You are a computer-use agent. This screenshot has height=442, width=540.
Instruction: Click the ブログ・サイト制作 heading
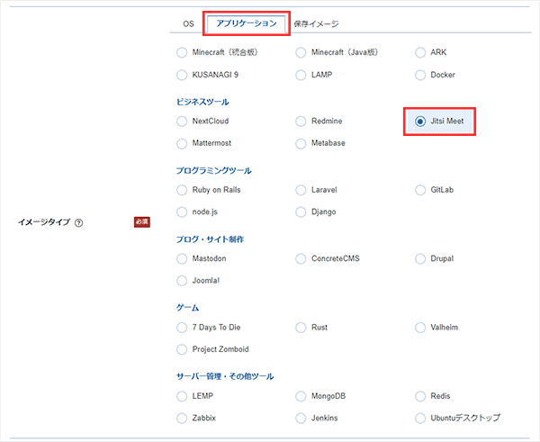click(210, 239)
